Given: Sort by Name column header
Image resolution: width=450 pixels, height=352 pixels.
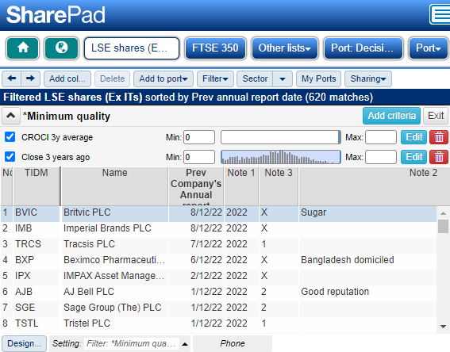Looking at the screenshot, I should (x=114, y=186).
